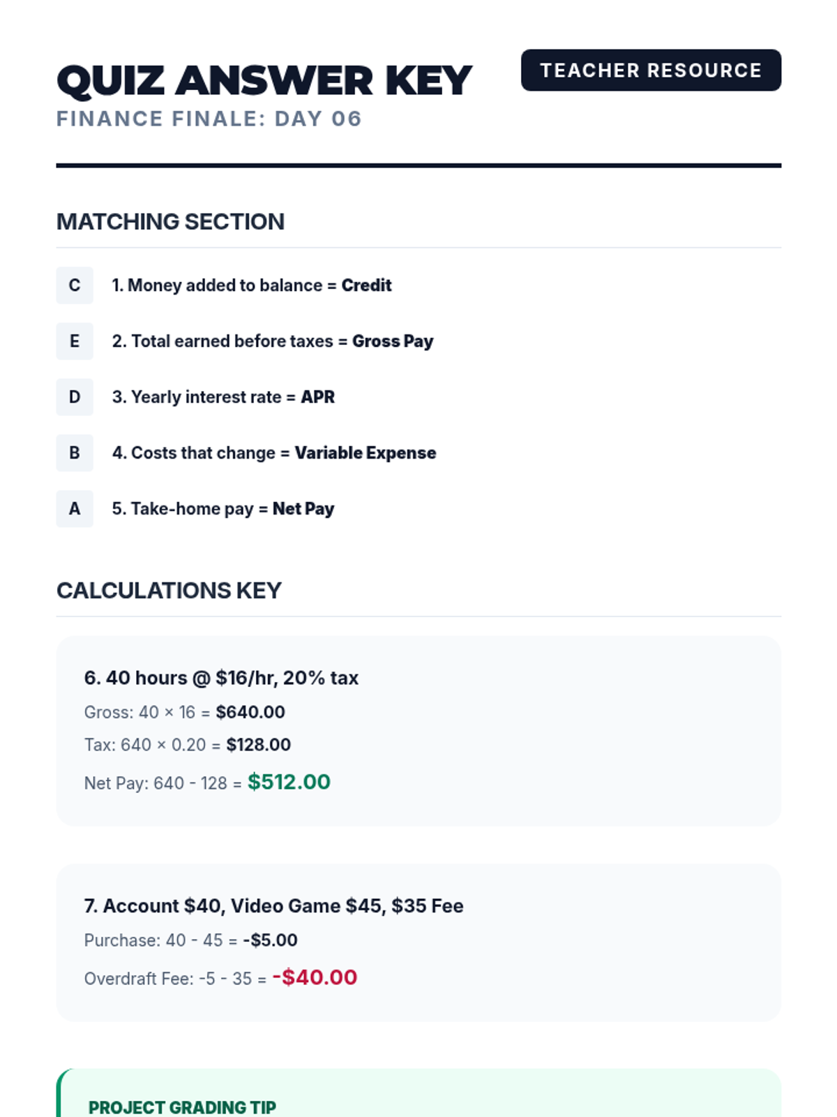This screenshot has height=1117, width=837.
Task: Click the letter E answer badge
Action: tap(75, 341)
